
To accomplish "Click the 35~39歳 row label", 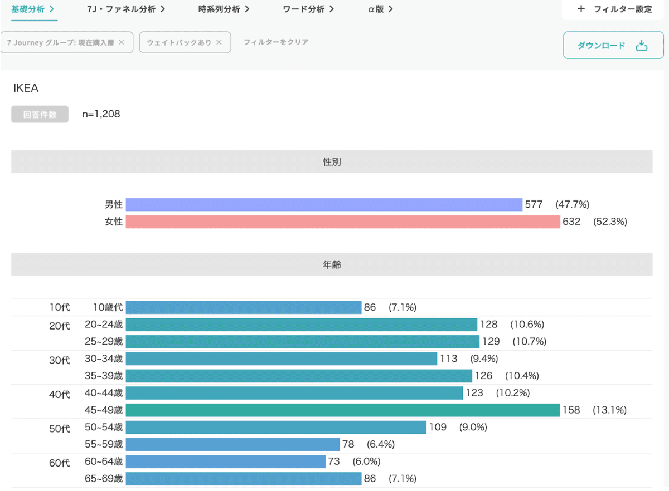I will click(x=104, y=376).
